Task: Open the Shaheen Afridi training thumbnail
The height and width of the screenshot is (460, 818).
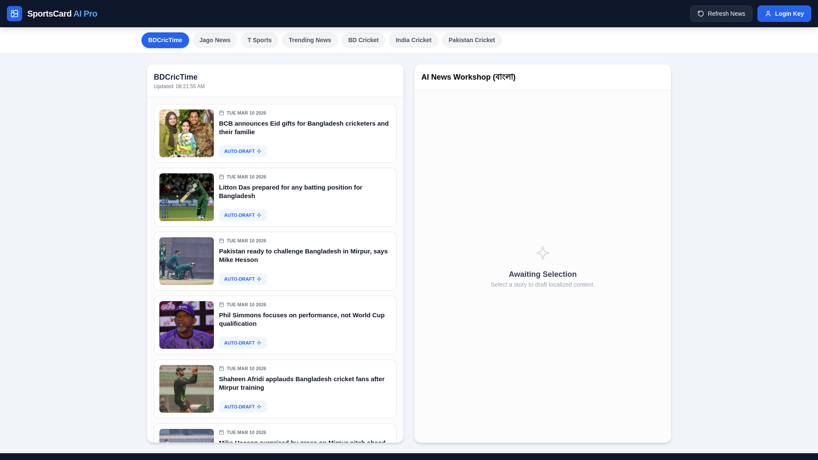Action: 187,389
